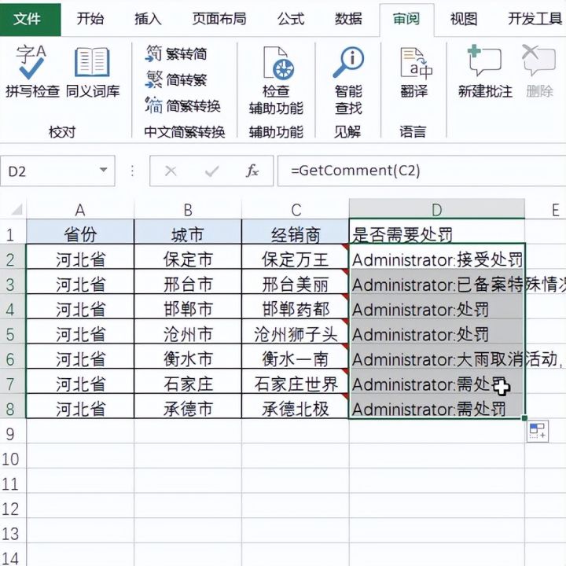Switch to the 公式 tab

[291, 19]
